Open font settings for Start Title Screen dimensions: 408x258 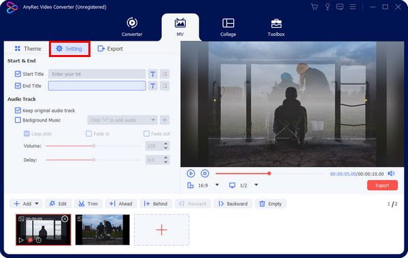[153, 74]
